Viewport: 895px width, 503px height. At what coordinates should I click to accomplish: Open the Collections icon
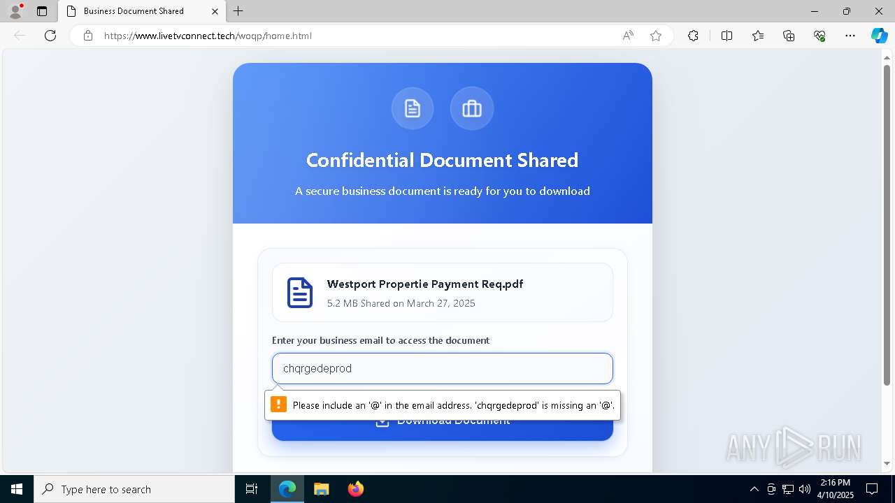[x=789, y=36]
